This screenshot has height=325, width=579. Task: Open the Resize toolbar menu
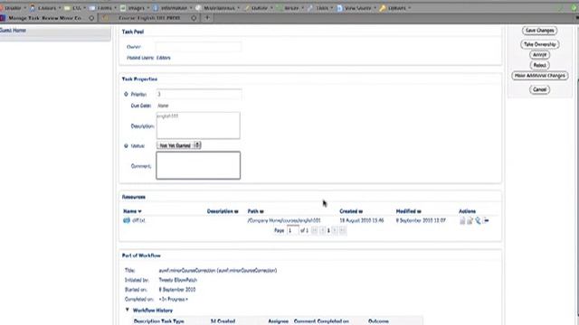click(290, 8)
